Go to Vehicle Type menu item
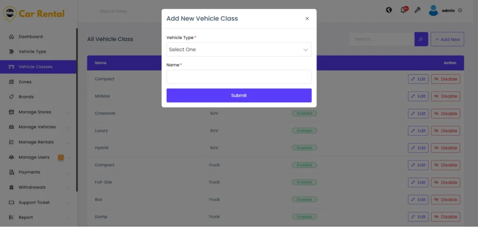478x228 pixels. (x=32, y=52)
